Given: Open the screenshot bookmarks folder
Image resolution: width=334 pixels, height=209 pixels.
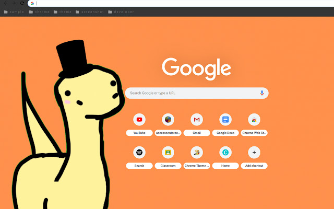Looking at the screenshot, I should [90, 12].
